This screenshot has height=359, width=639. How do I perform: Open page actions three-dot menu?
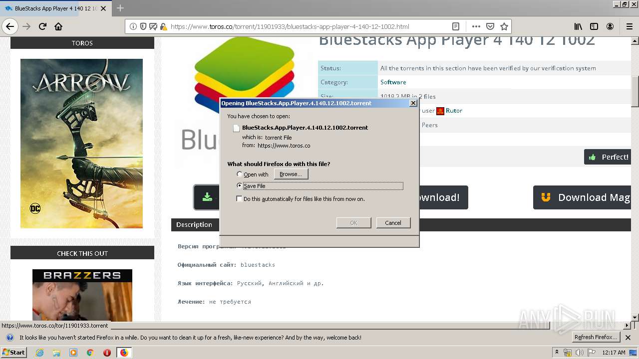pos(476,26)
